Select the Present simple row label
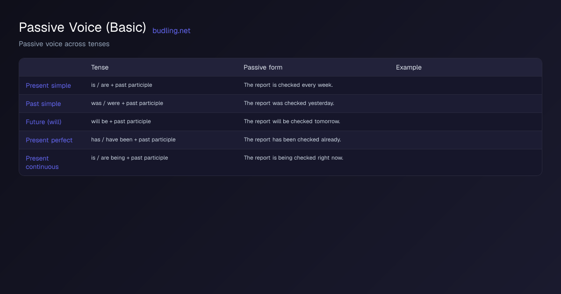This screenshot has height=294, width=561. (48, 85)
